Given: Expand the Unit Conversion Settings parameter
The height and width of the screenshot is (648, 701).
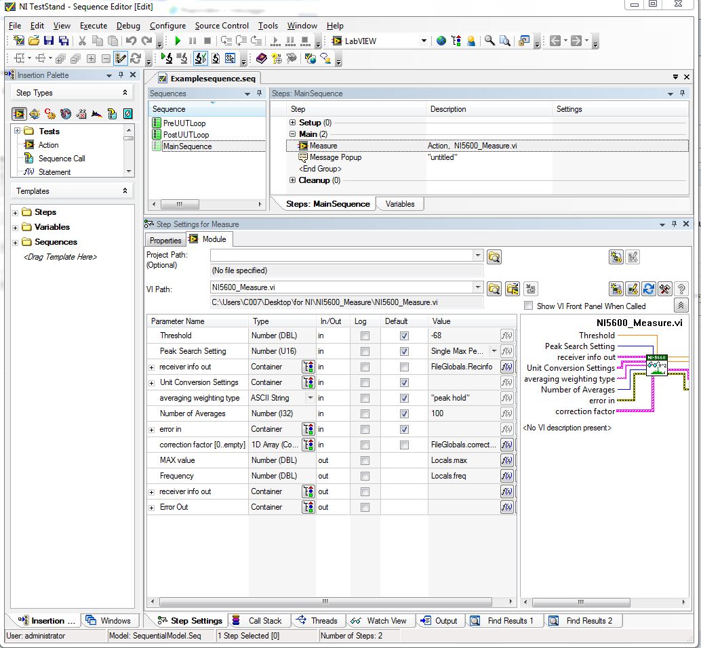Looking at the screenshot, I should click(151, 382).
